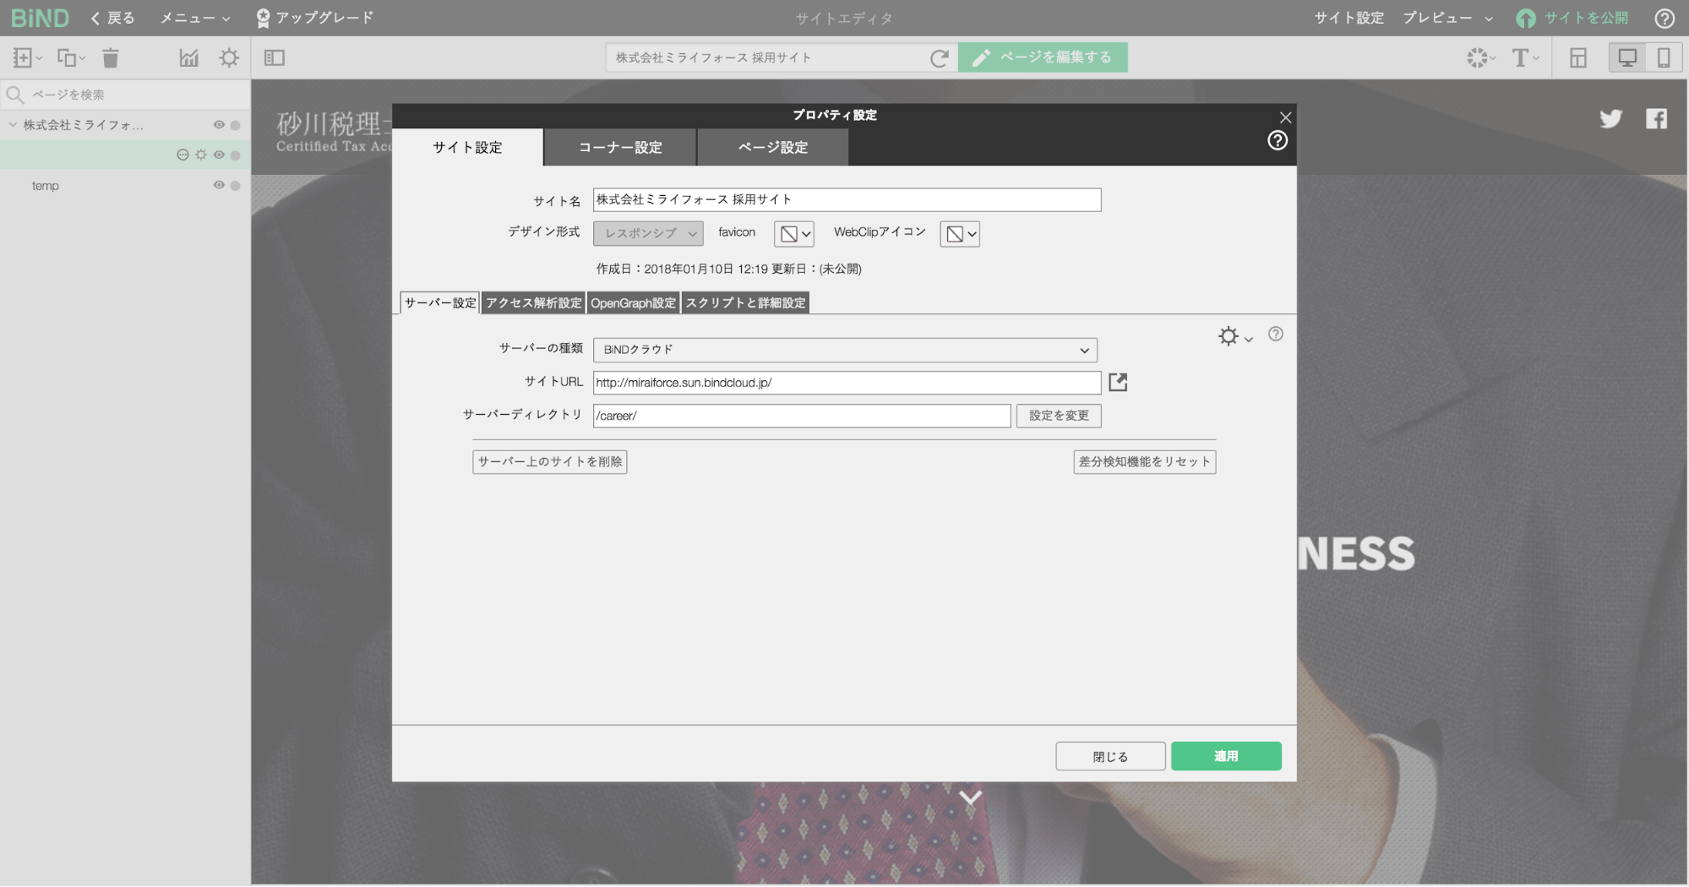Select the サーバー設定 sub-tab
This screenshot has height=887, width=1689.
pos(440,302)
